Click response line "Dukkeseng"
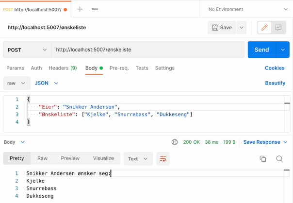Image resolution: width=293 pixels, height=203 pixels. (x=40, y=196)
